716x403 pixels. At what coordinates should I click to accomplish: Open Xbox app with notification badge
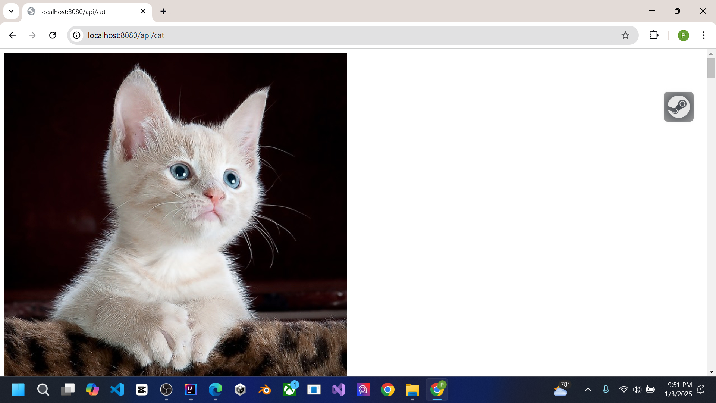(290, 390)
